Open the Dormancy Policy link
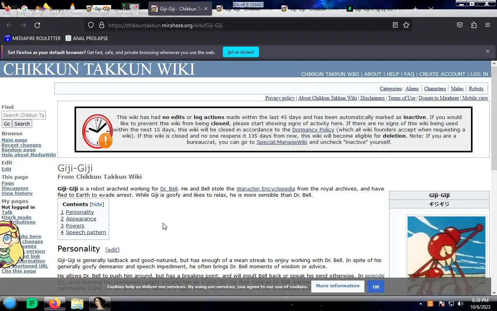This screenshot has width=497, height=311. click(x=313, y=129)
